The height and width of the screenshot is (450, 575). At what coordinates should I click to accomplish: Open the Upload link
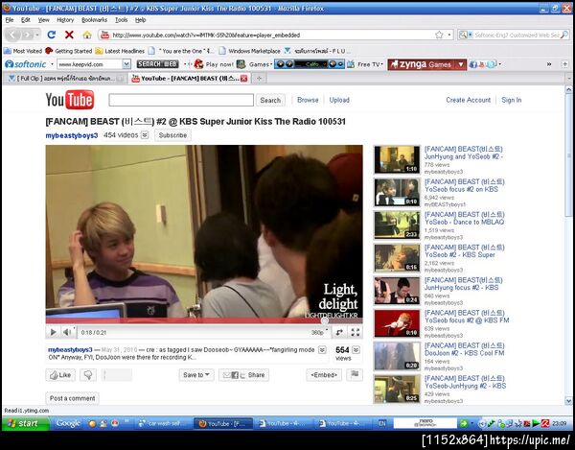pos(339,100)
